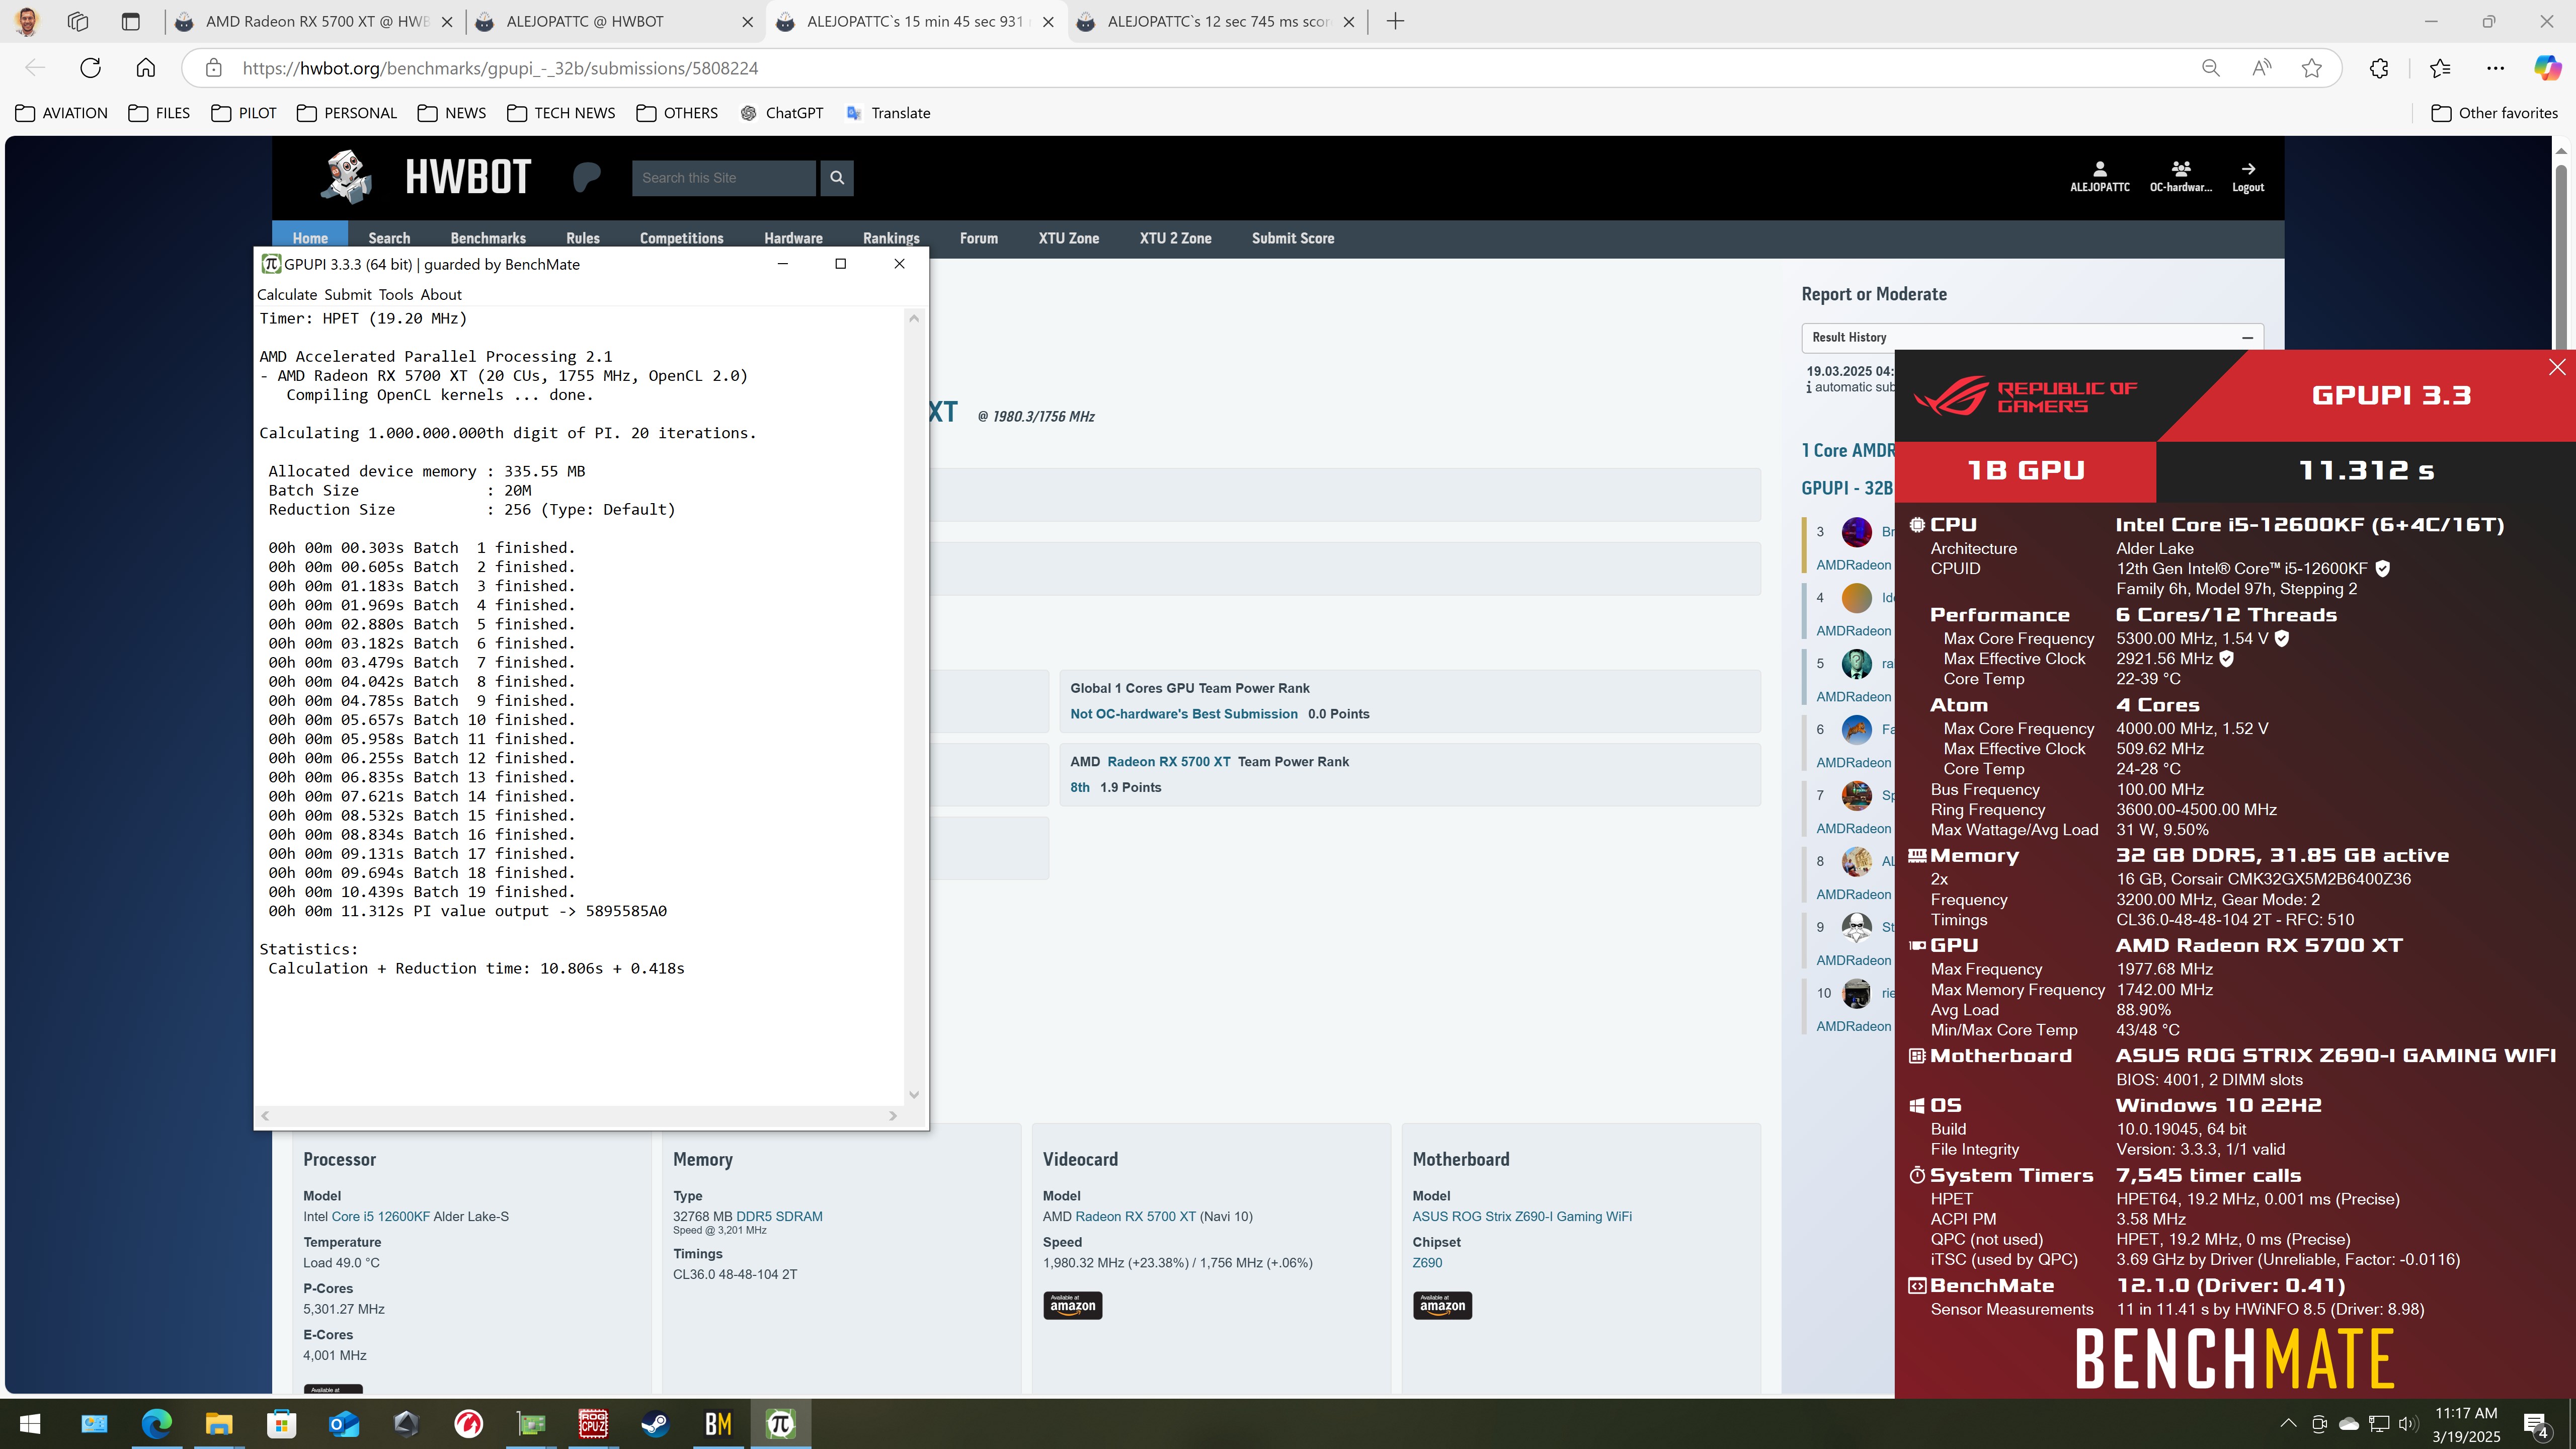Open the Submit Score page
Image resolution: width=2576 pixels, height=1449 pixels.
[1293, 238]
